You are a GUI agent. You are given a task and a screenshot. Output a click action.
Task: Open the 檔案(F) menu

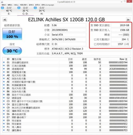pyautogui.click(x=4, y=5)
